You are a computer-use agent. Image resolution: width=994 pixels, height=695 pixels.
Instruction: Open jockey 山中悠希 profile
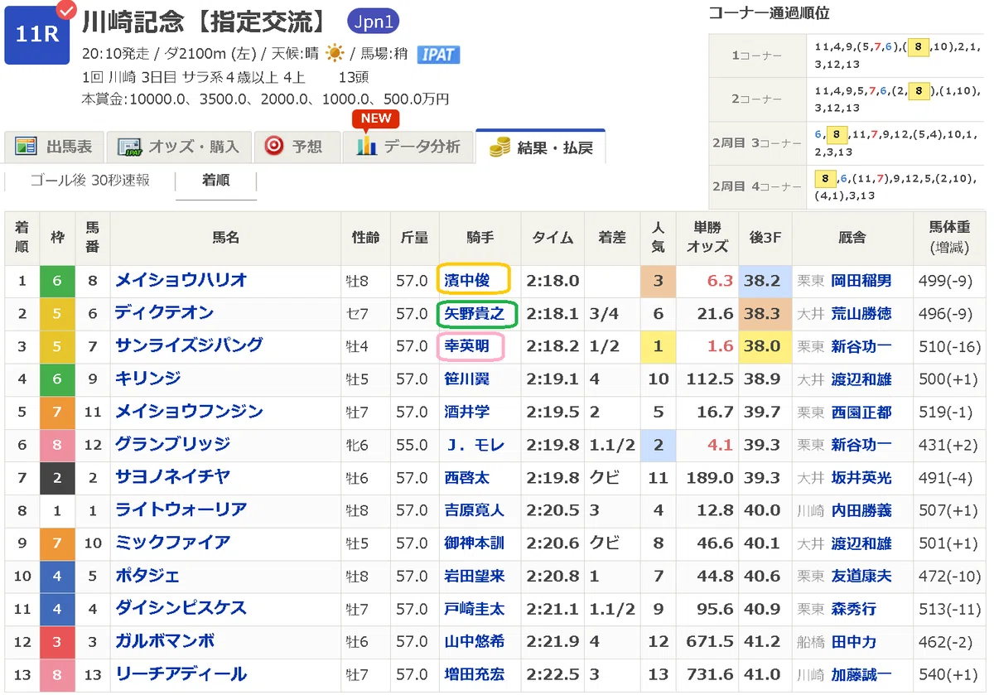[x=475, y=643]
